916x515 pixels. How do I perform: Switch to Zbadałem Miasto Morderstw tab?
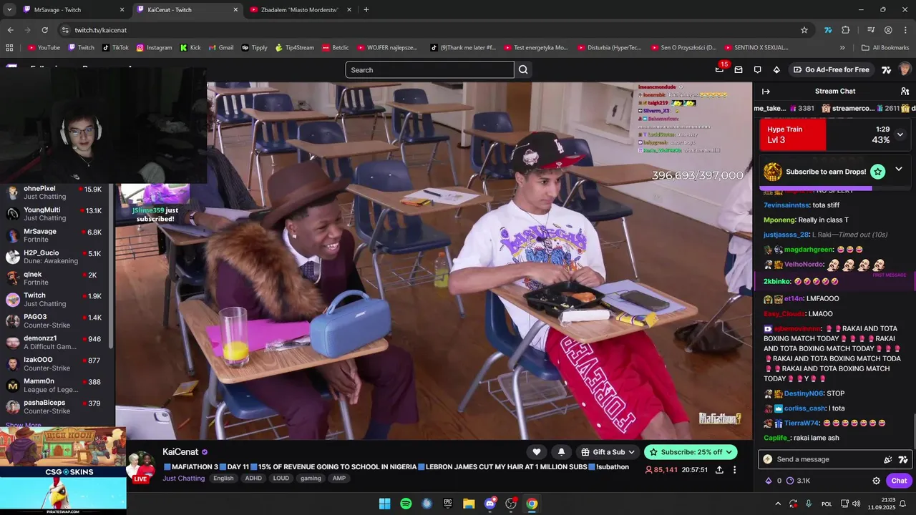click(x=301, y=10)
